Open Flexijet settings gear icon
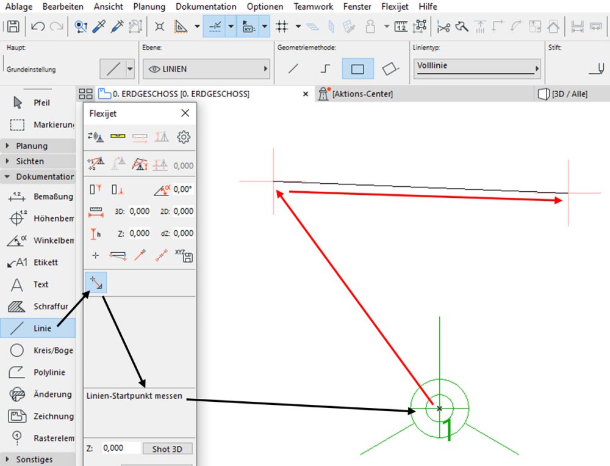Screen dimensions: 610x466 coord(183,137)
